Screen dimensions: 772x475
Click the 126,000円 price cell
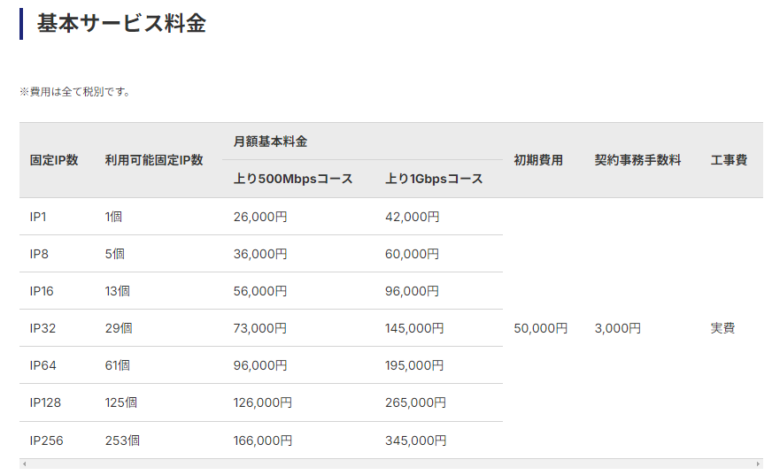coord(262,402)
